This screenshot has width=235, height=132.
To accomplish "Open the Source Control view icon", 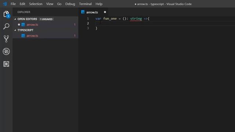I will tap(6, 39).
